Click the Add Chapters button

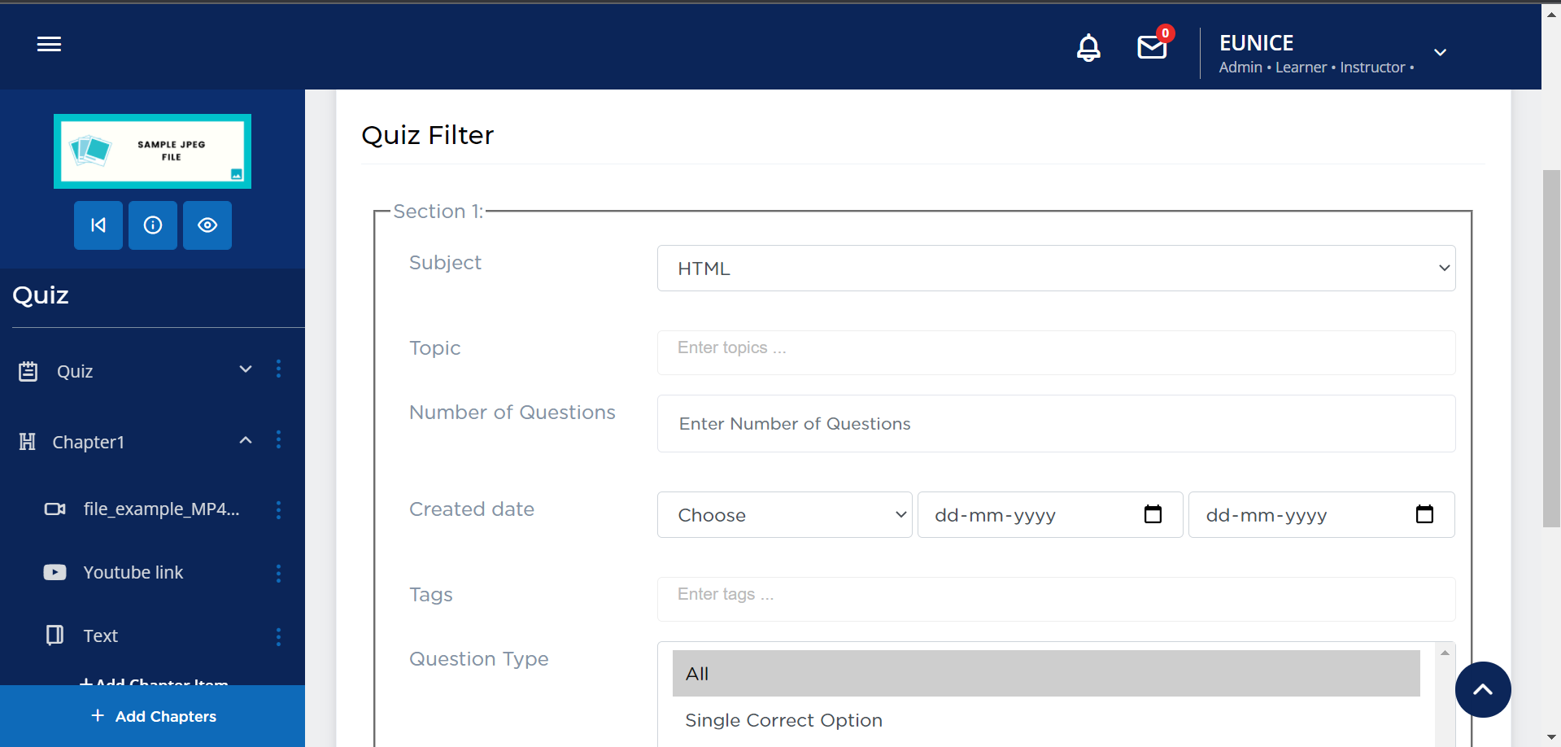tap(153, 716)
